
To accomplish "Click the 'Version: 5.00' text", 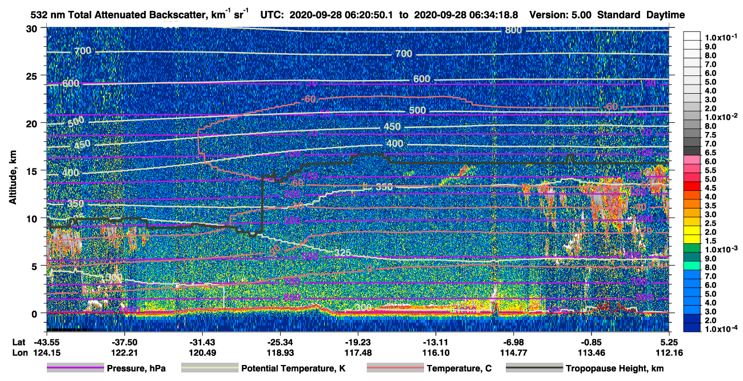I will pyautogui.click(x=561, y=14).
